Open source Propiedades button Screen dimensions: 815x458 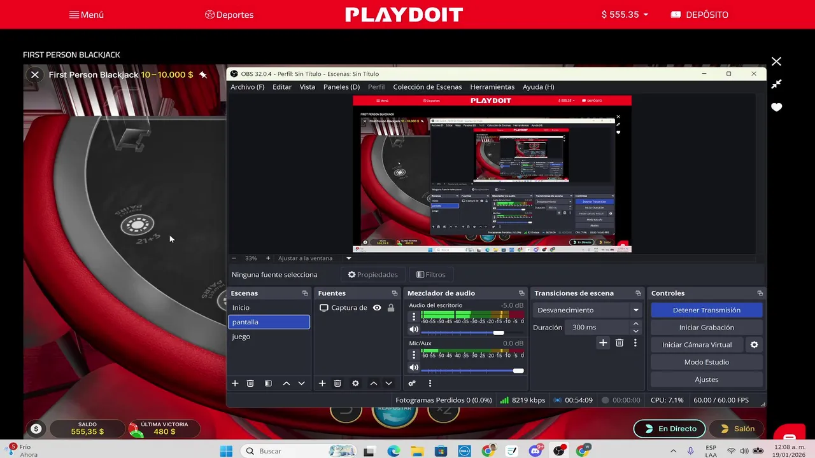pyautogui.click(x=373, y=275)
